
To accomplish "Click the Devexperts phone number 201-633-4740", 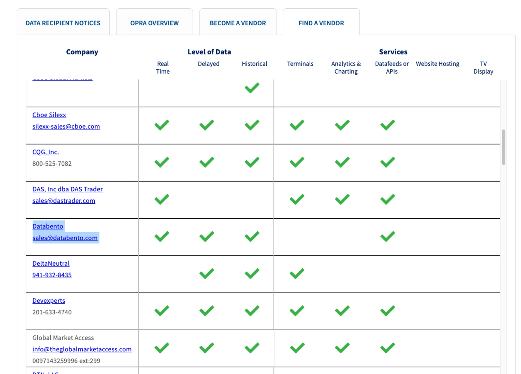I will pos(52,312).
